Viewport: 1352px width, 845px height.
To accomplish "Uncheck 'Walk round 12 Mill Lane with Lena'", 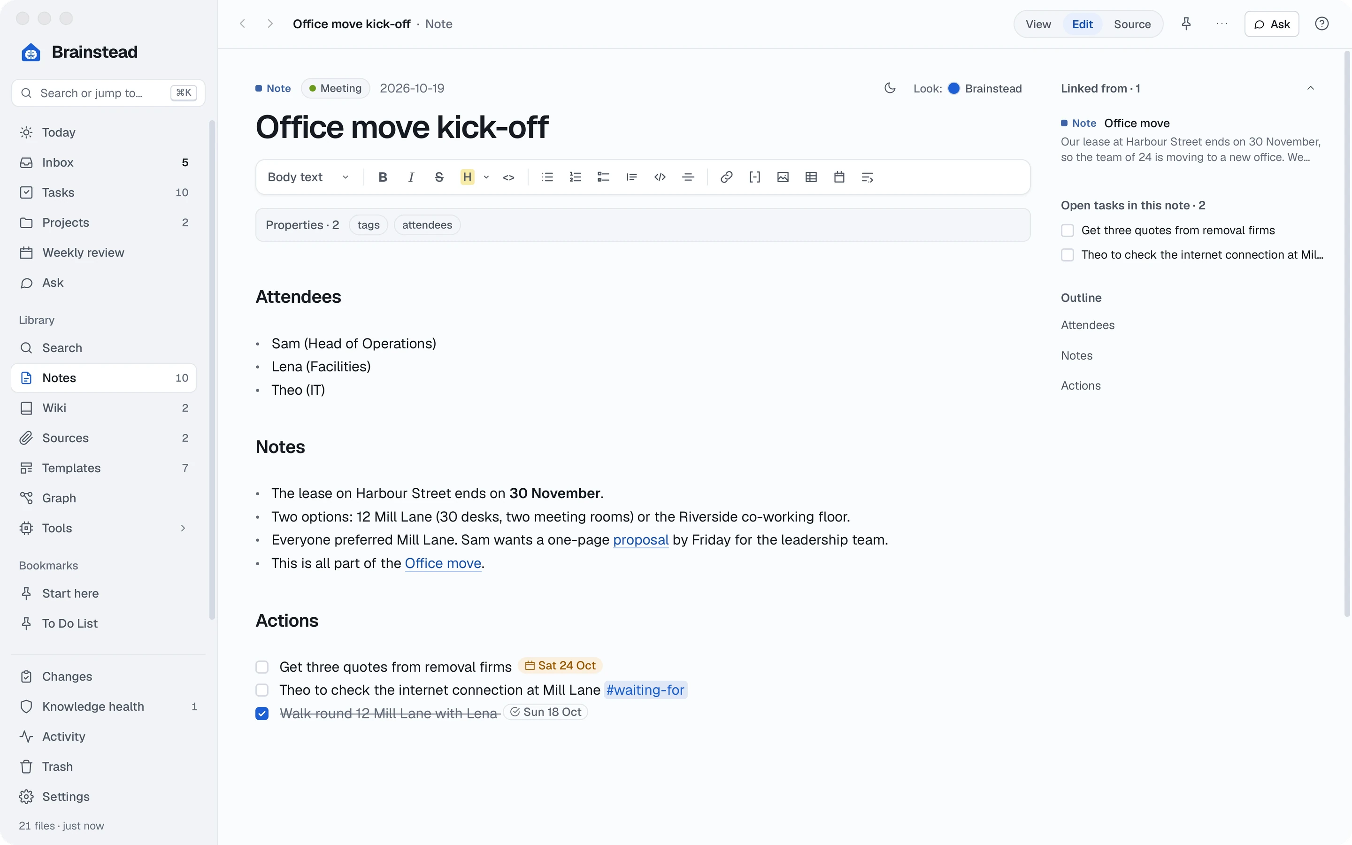I will pyautogui.click(x=262, y=714).
